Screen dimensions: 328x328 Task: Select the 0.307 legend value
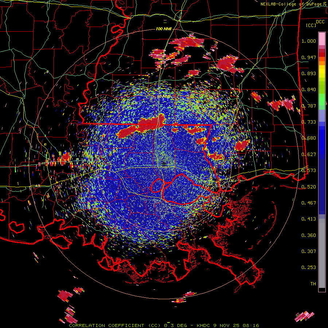click(x=309, y=251)
